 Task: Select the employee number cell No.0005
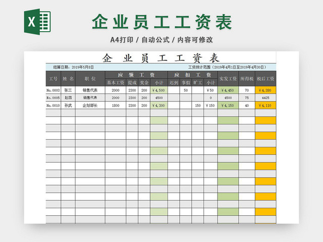tap(53, 98)
